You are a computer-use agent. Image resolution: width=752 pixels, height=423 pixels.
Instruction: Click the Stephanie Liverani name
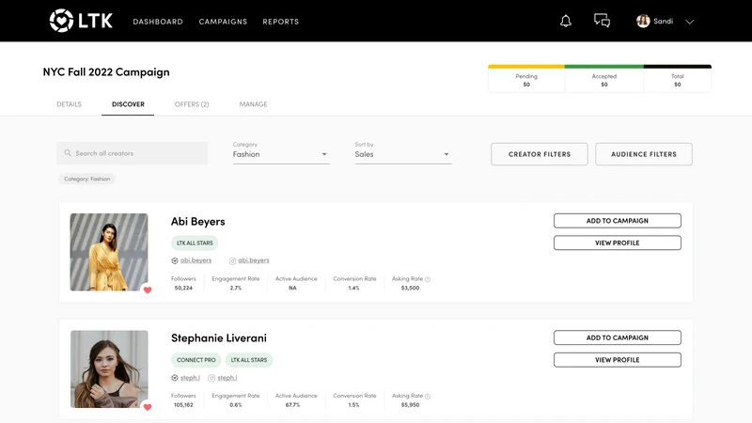point(219,337)
